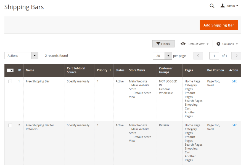This screenshot has width=246, height=168.
Task: Click the Add Shipping Bar button
Action: pyautogui.click(x=219, y=25)
